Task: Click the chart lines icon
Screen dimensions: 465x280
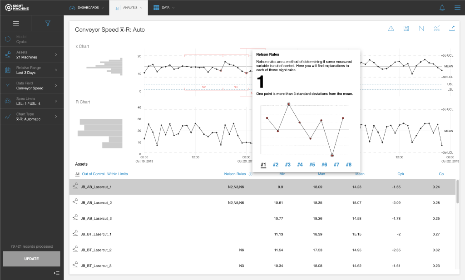Action: pos(436,28)
